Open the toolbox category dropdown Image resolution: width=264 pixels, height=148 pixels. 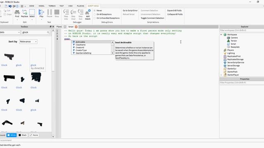tap(10, 32)
